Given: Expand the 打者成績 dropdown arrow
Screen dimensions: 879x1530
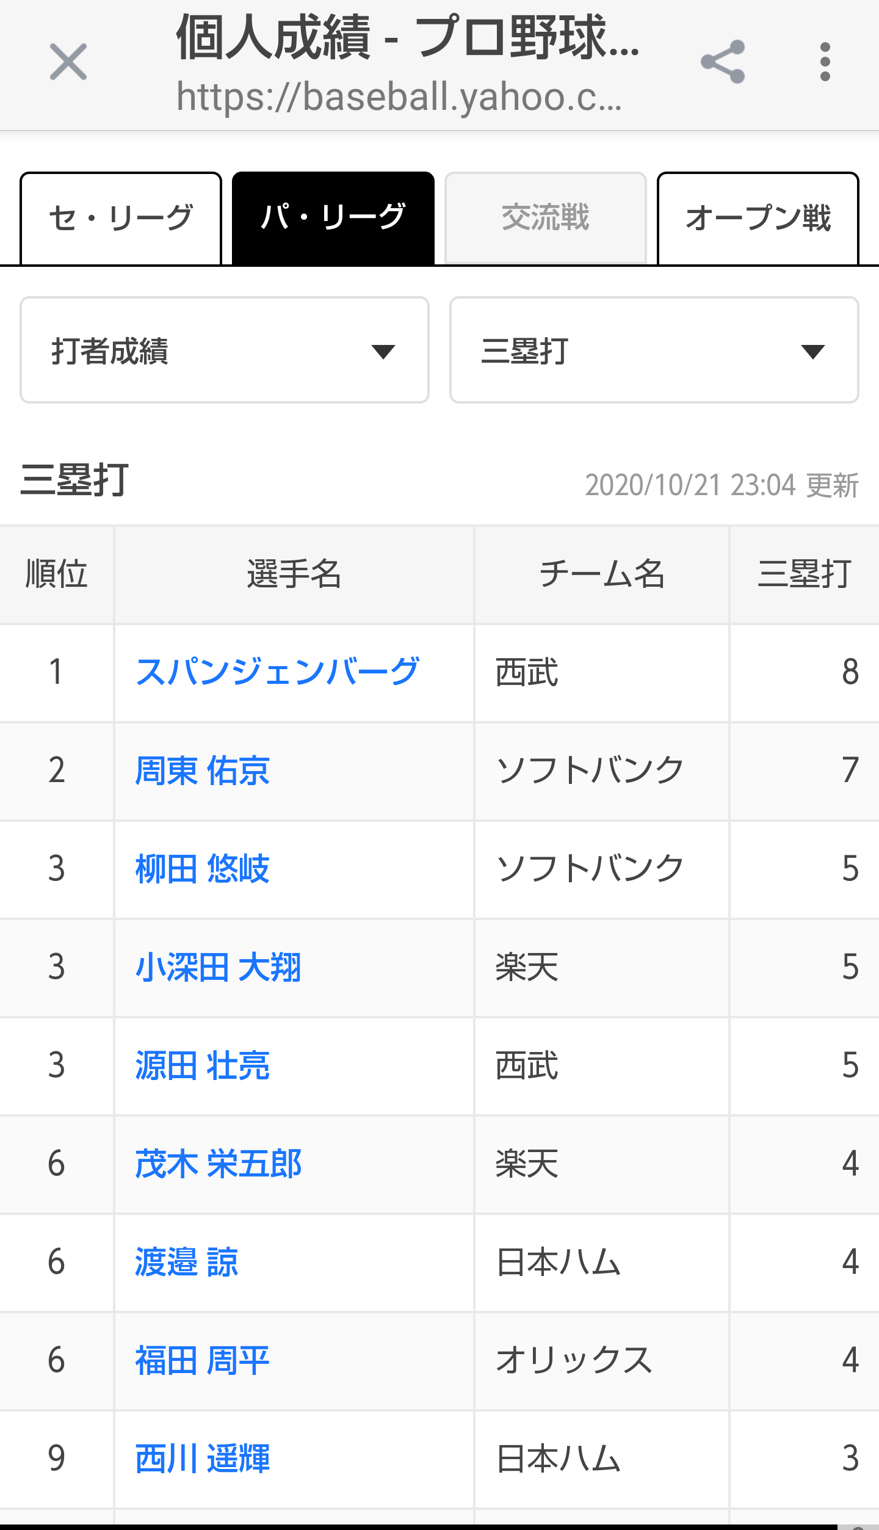Looking at the screenshot, I should (383, 352).
